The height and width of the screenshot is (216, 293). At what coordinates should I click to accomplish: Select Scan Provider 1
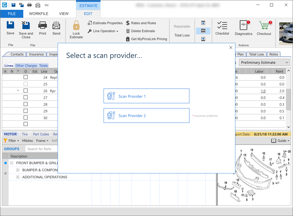pyautogui.click(x=146, y=96)
